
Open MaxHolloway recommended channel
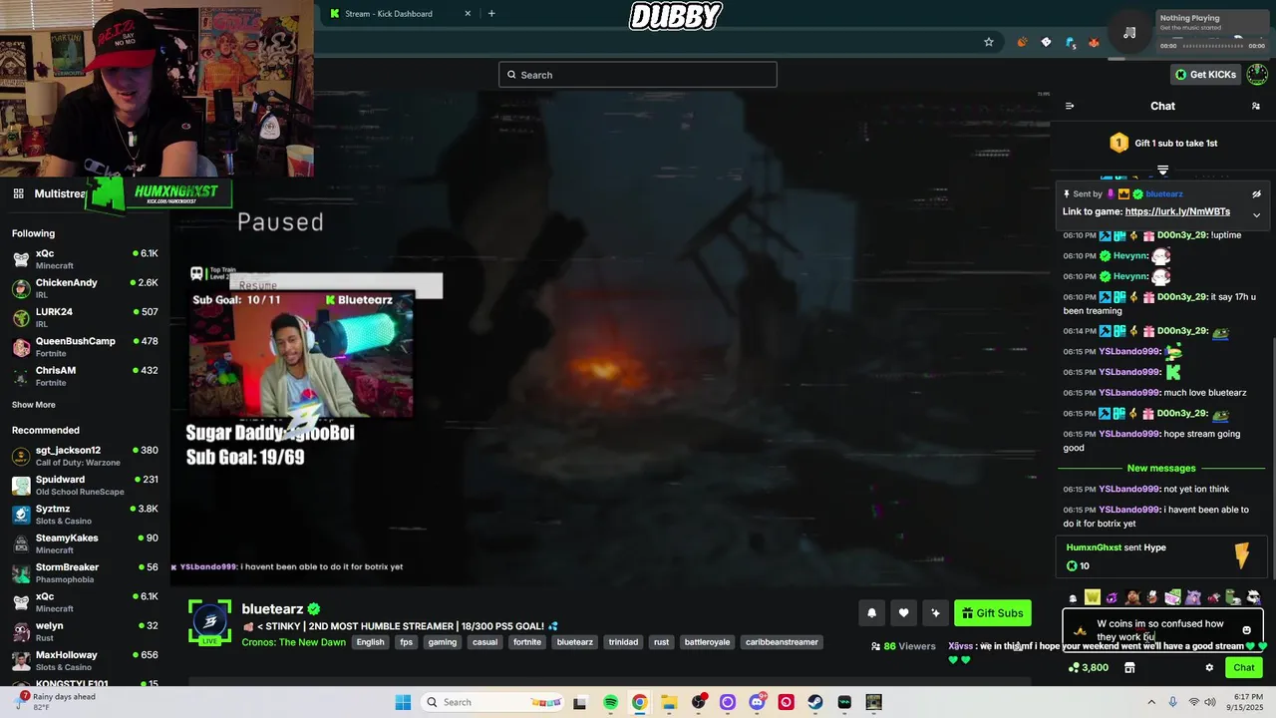coord(85,661)
